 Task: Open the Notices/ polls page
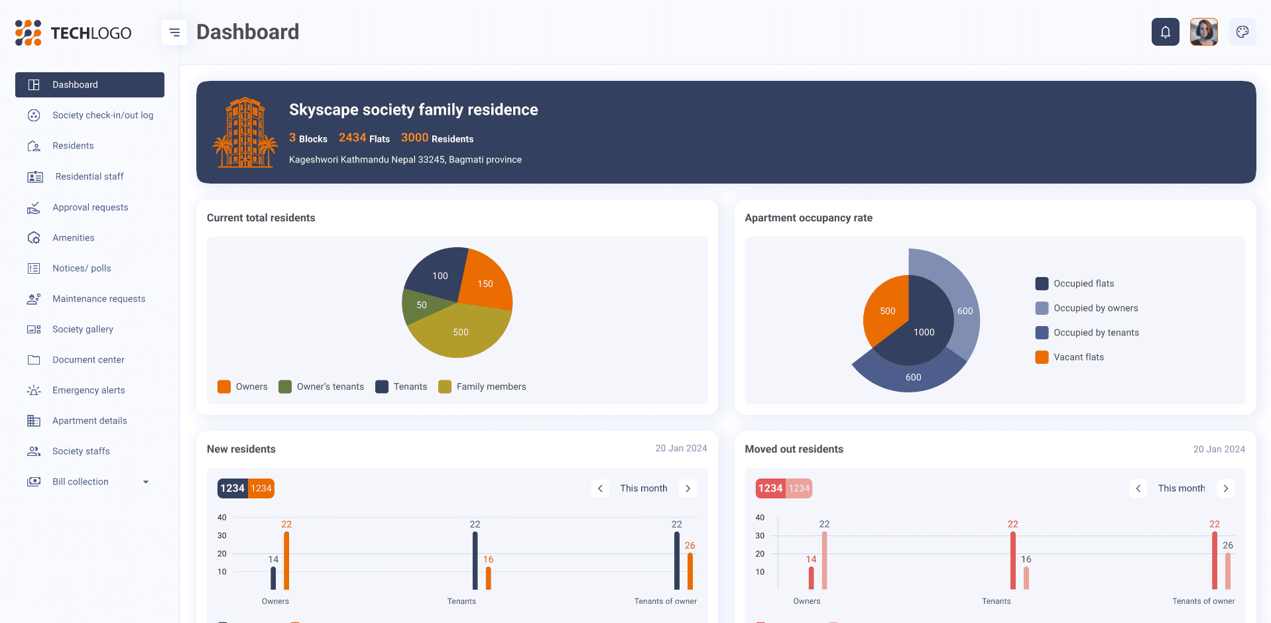click(82, 268)
